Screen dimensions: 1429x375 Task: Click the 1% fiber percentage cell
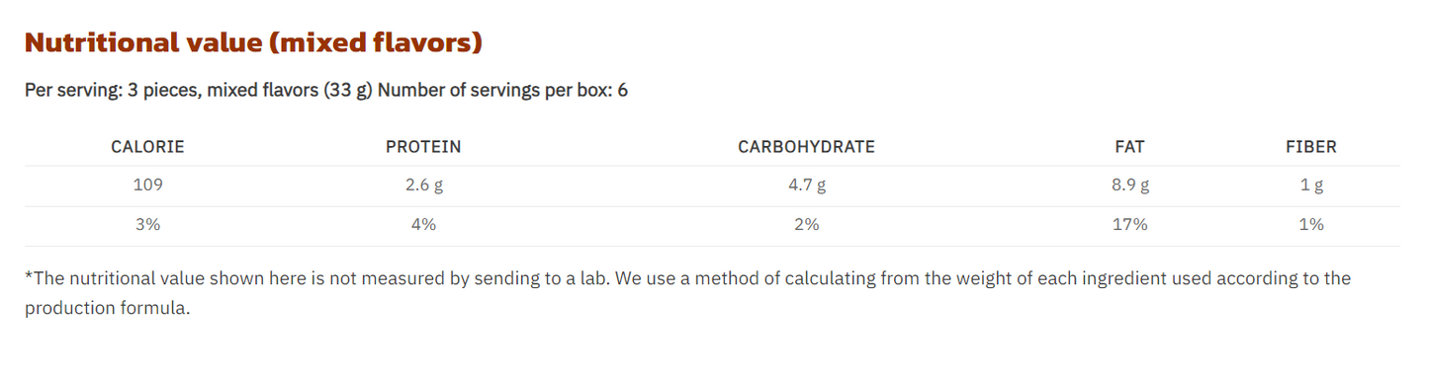[1311, 225]
